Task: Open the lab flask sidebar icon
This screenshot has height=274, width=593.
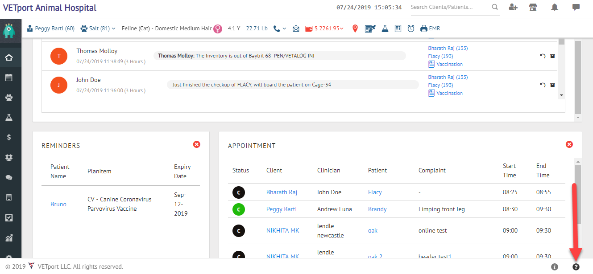Action: pos(9,117)
